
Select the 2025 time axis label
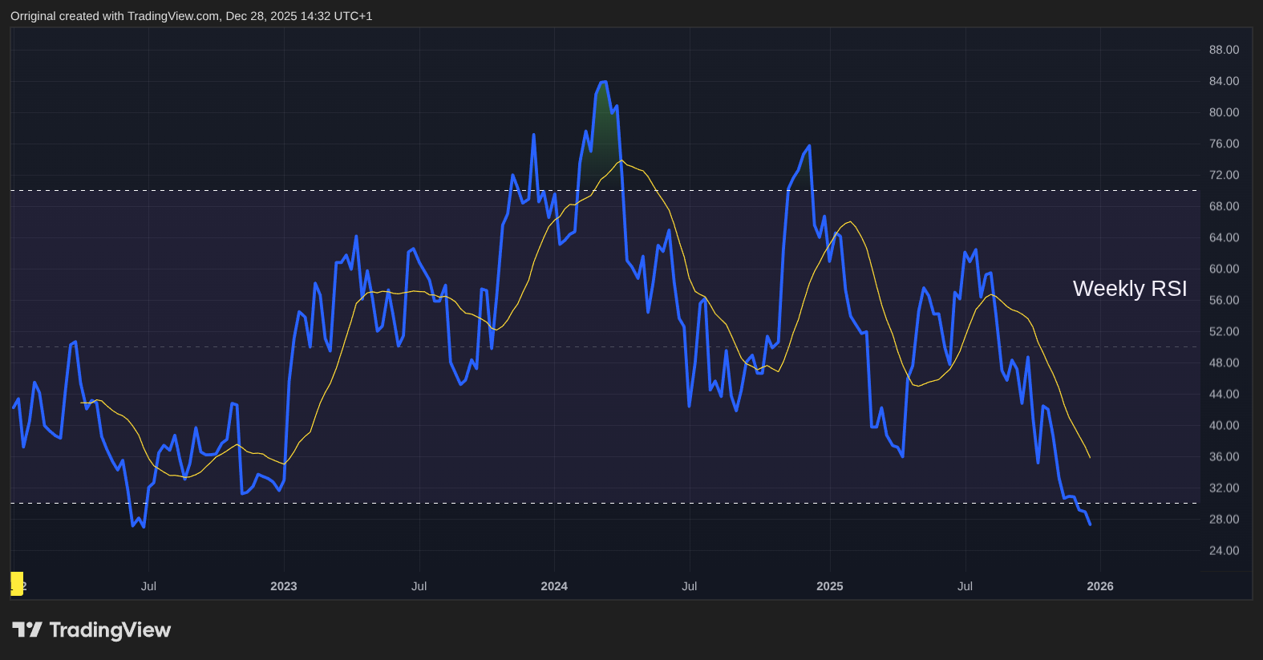(x=830, y=586)
